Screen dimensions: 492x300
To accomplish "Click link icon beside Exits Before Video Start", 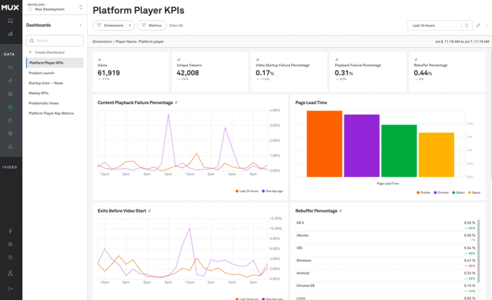I will 150,211.
